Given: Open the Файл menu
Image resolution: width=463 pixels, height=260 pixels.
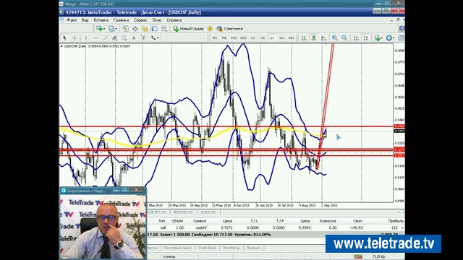Looking at the screenshot, I should (x=72, y=20).
